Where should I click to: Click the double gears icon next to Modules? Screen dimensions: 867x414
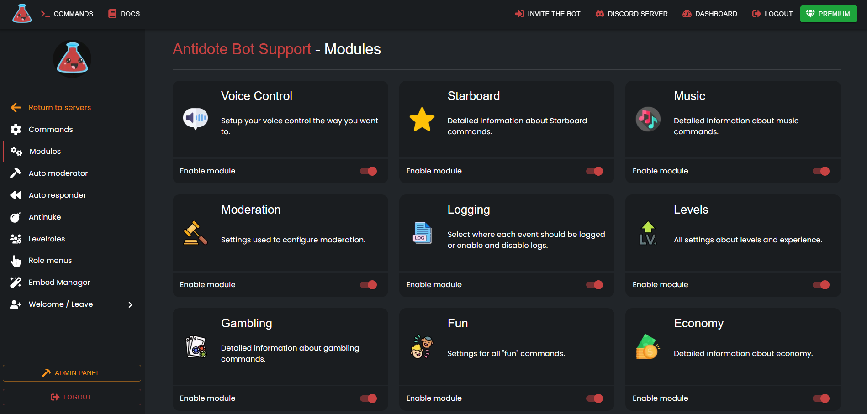click(x=16, y=151)
